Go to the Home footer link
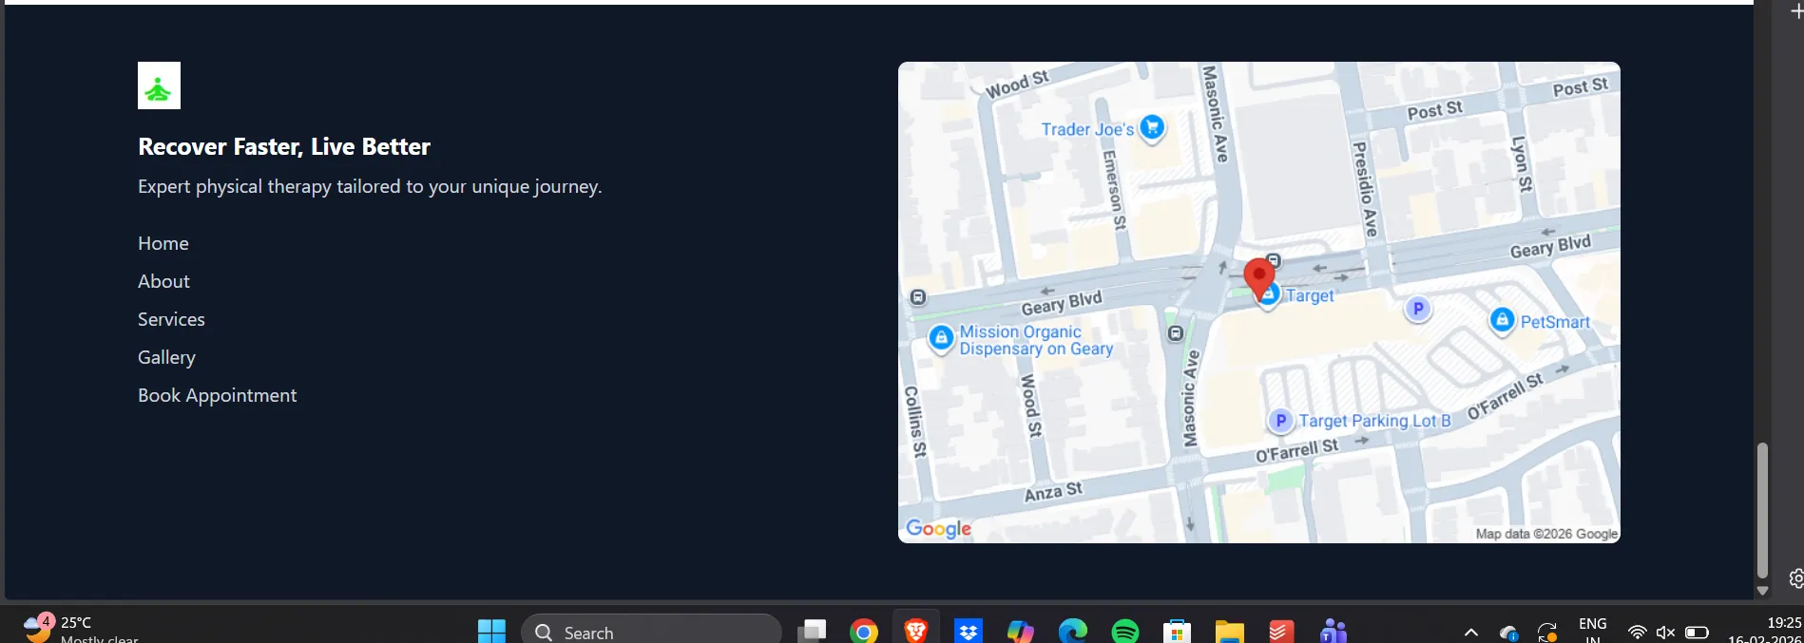Image resolution: width=1804 pixels, height=643 pixels. 163,243
